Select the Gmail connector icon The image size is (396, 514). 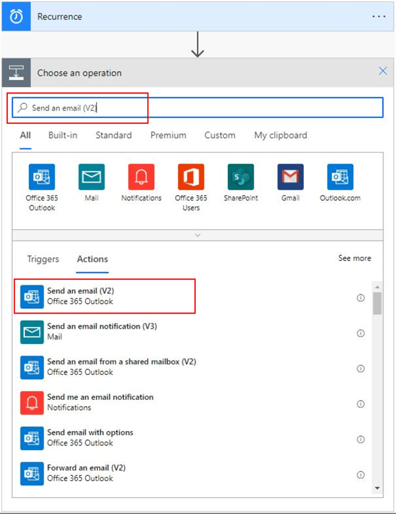pyautogui.click(x=291, y=177)
